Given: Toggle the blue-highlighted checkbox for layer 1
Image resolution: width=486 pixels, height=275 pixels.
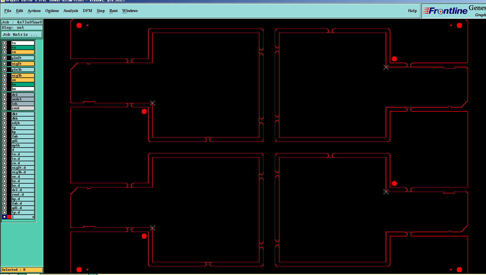Looking at the screenshot, I should coord(4,217).
